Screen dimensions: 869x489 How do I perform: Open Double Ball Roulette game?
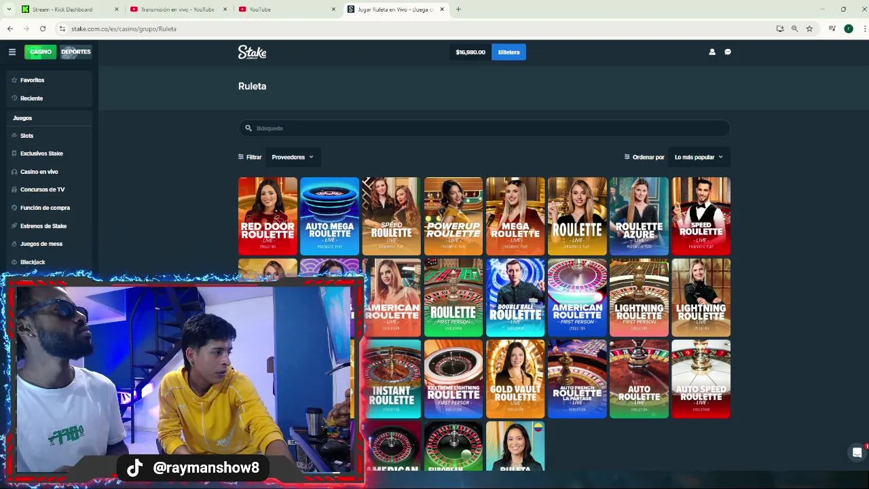[515, 297]
